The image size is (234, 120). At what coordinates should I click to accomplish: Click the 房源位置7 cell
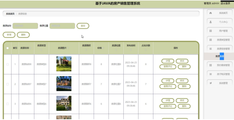(116, 84)
